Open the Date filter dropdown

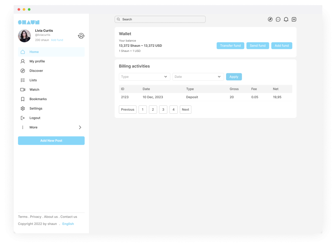click(x=198, y=77)
